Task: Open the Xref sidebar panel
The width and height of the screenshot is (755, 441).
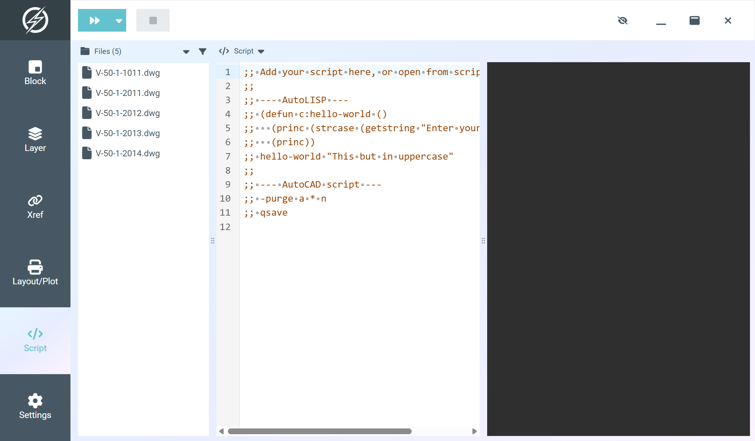Action: coord(35,207)
